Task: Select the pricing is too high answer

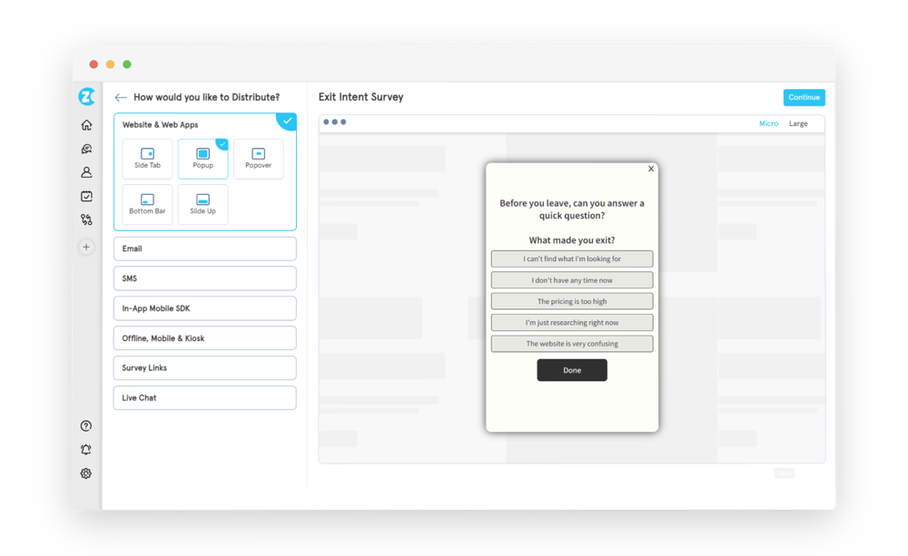Action: [572, 300]
